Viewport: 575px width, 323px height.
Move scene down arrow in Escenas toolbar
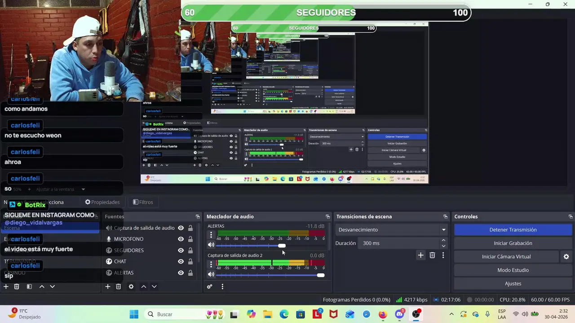point(52,287)
